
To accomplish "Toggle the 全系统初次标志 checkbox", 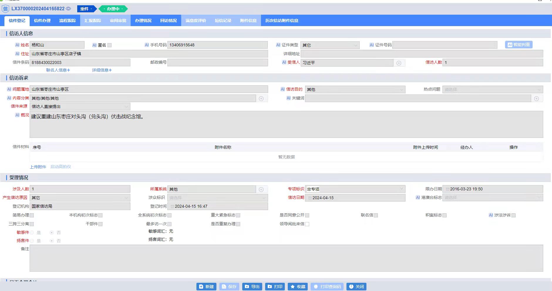I will (169, 215).
